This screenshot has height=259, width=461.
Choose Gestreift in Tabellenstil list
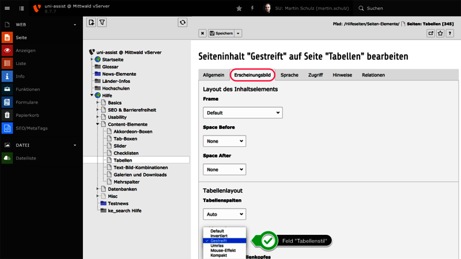pyautogui.click(x=224, y=241)
